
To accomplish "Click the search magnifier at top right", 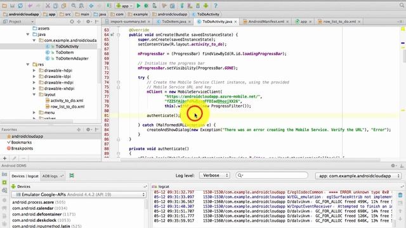I will tap(402, 6).
